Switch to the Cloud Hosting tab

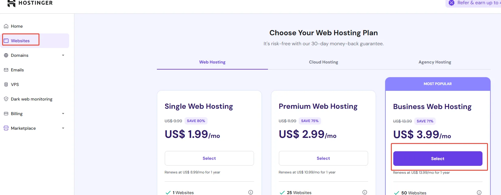(x=323, y=62)
